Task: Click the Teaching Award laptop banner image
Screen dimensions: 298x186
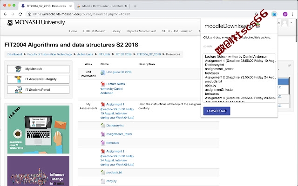Action: (x=38, y=130)
